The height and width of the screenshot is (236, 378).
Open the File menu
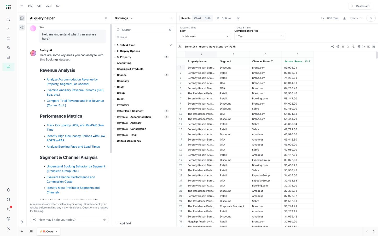30,6
